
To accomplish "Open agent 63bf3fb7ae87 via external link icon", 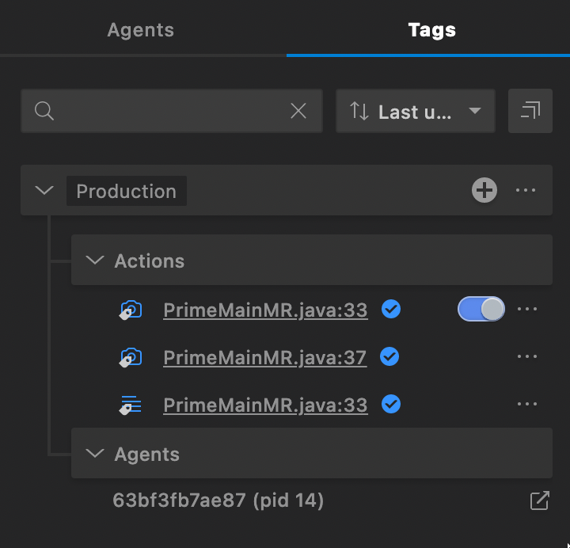I will [x=539, y=500].
